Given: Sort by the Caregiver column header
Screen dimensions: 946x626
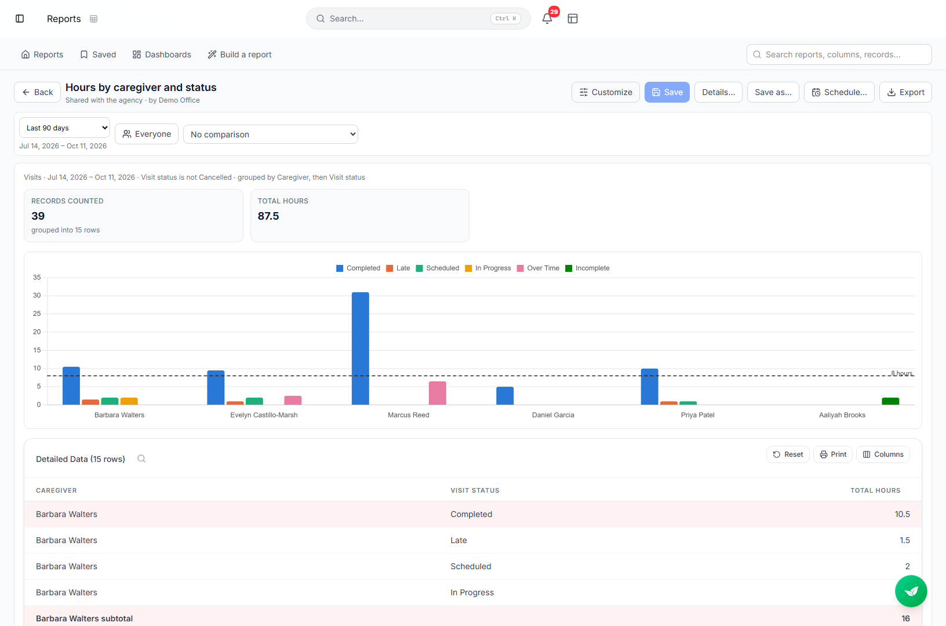Looking at the screenshot, I should click(56, 490).
